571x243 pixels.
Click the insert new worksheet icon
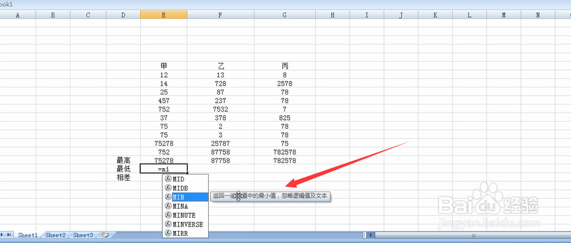tap(105, 235)
